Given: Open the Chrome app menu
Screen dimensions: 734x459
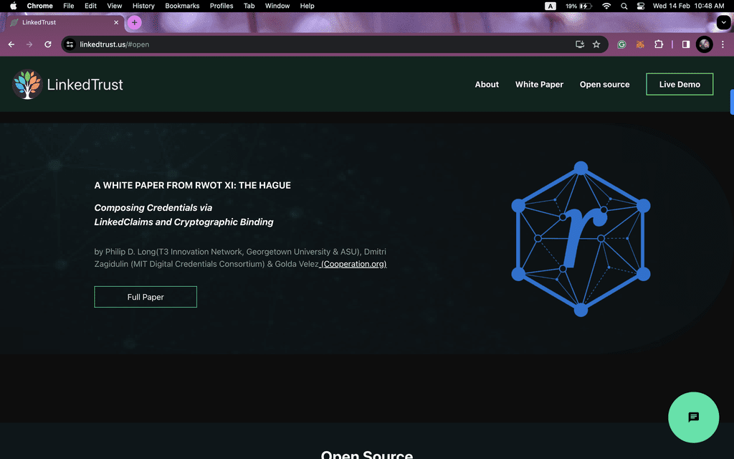Looking at the screenshot, I should tap(40, 6).
